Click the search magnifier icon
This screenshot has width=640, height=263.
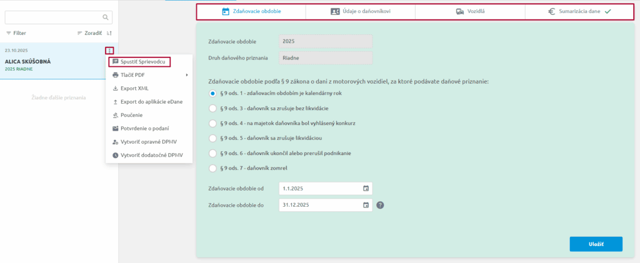(106, 17)
